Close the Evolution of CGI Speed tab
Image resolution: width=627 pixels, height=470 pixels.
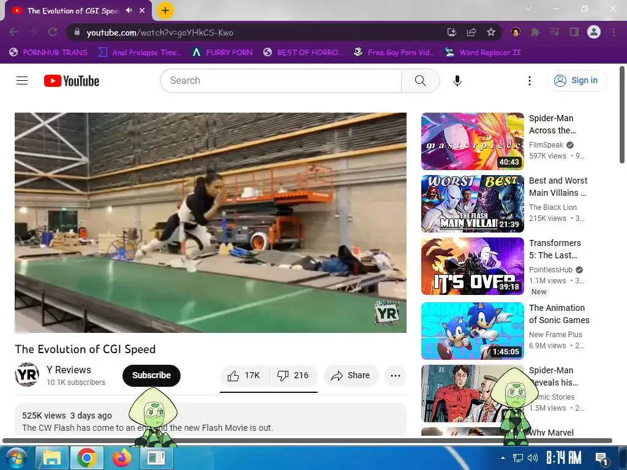tap(142, 10)
